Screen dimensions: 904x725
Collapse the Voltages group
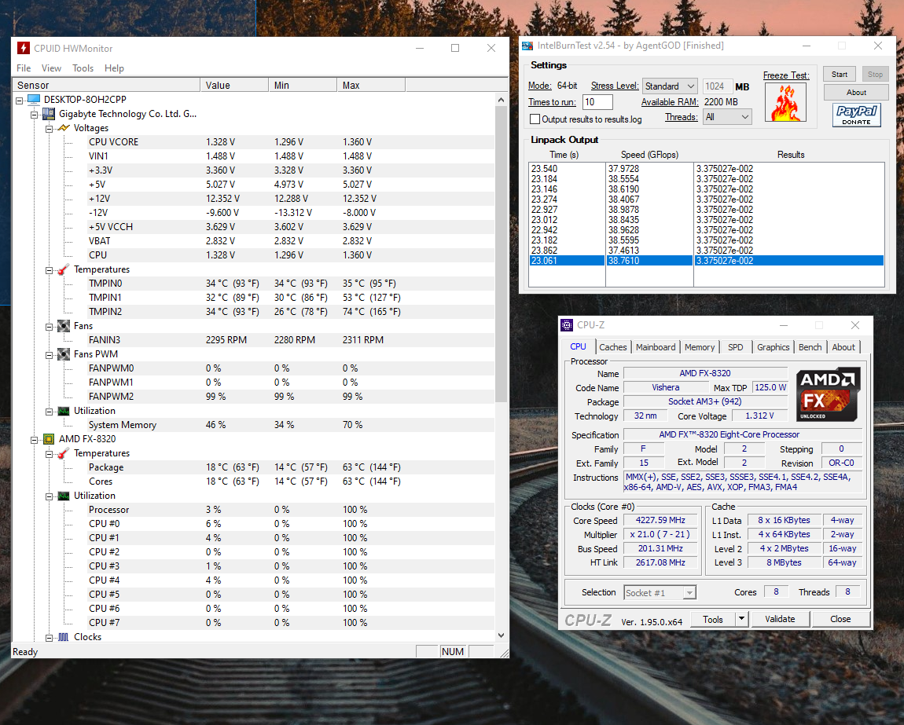click(x=49, y=128)
